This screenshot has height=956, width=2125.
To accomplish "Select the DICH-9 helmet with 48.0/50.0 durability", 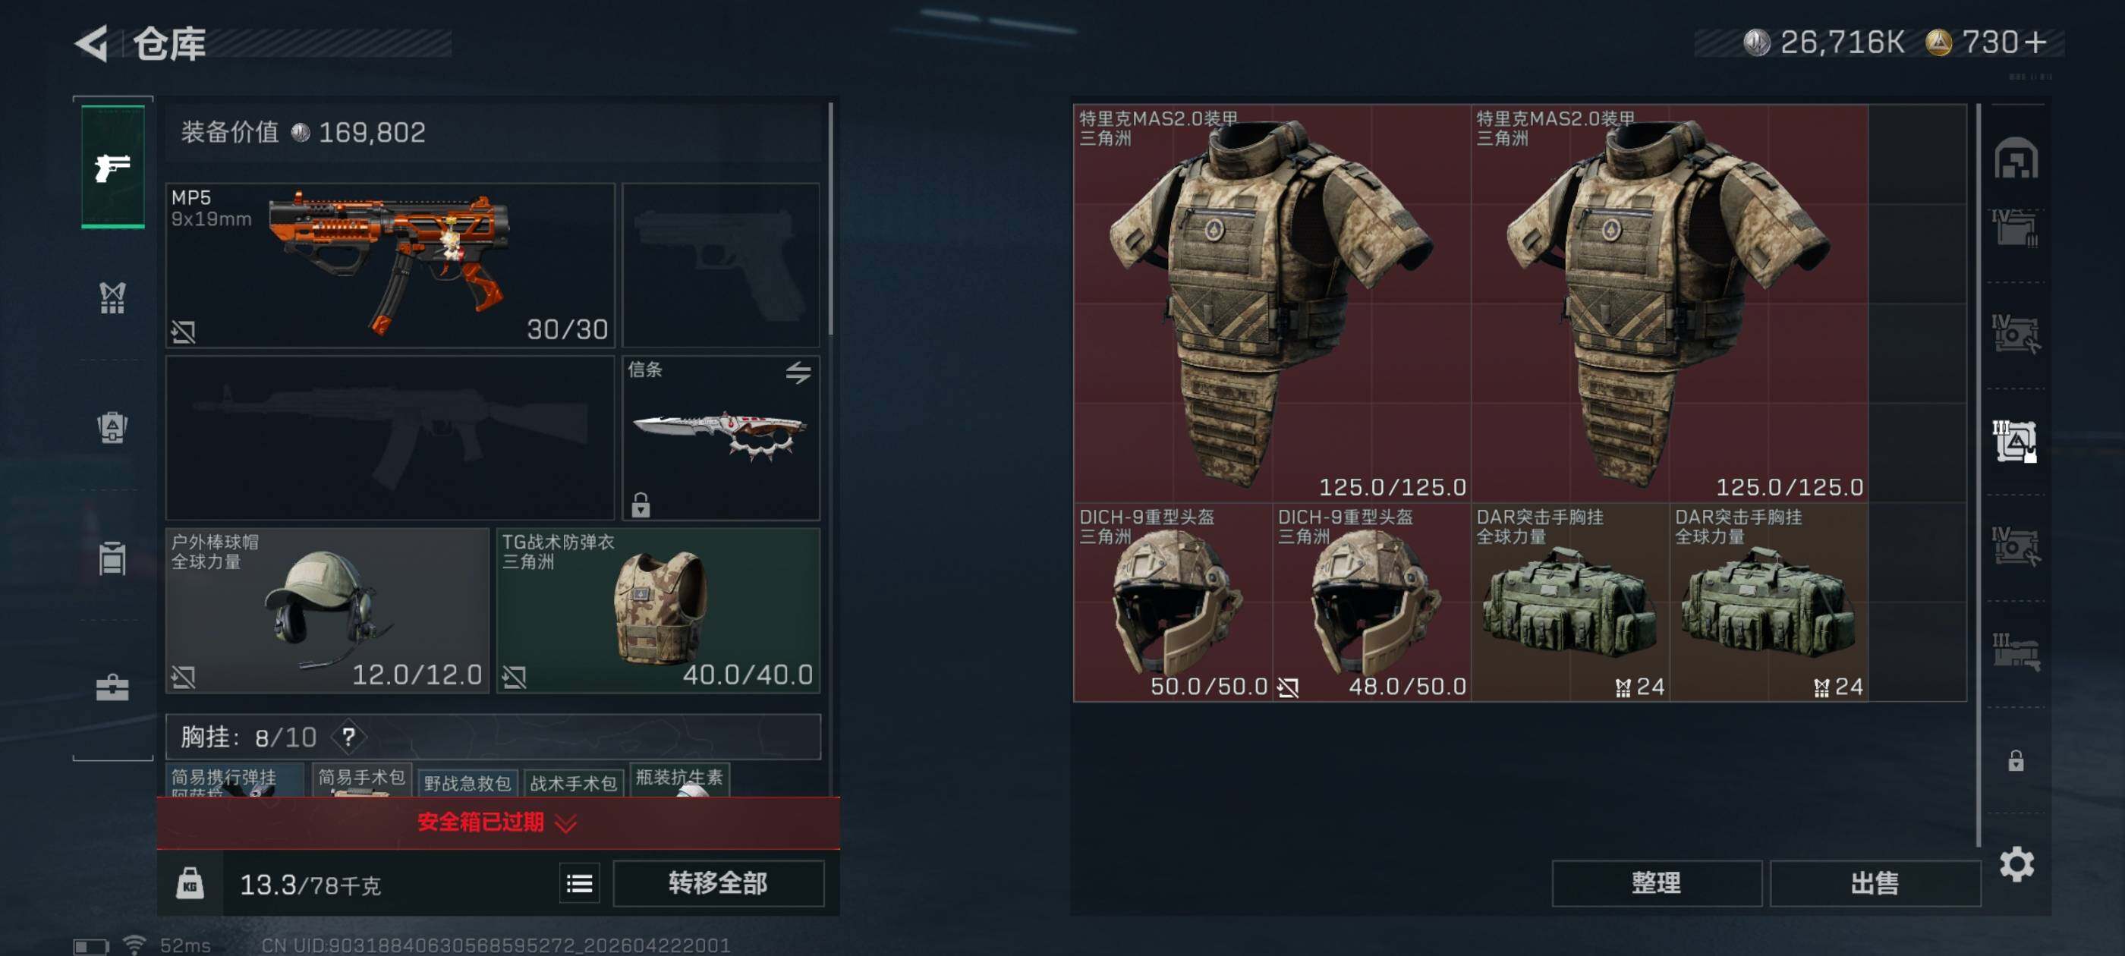I will (x=1371, y=602).
